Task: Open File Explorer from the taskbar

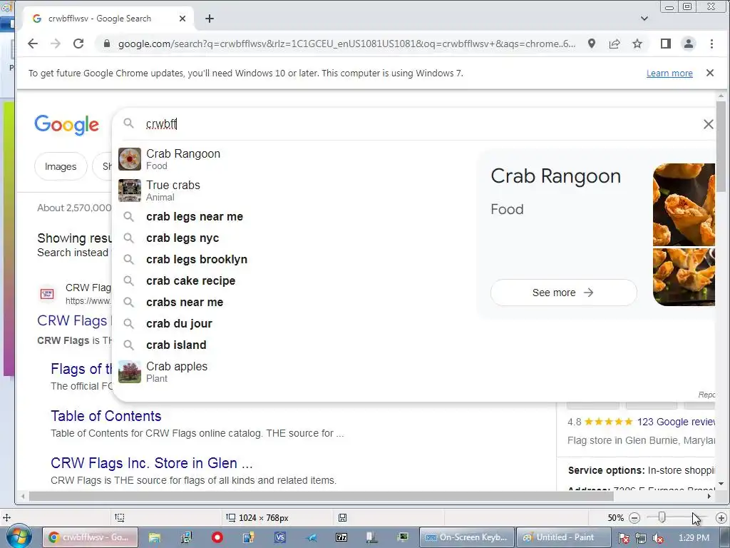Action: (155, 537)
